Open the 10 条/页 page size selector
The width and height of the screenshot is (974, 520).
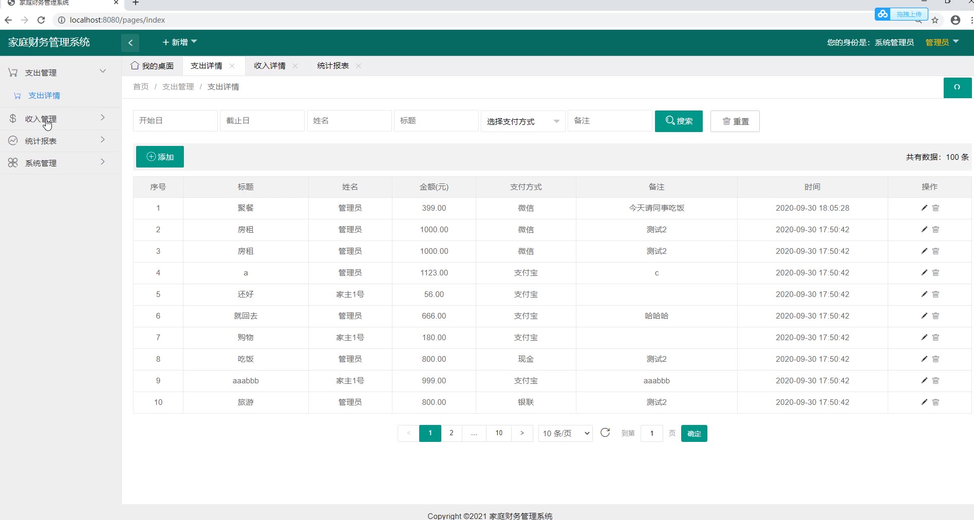point(565,433)
